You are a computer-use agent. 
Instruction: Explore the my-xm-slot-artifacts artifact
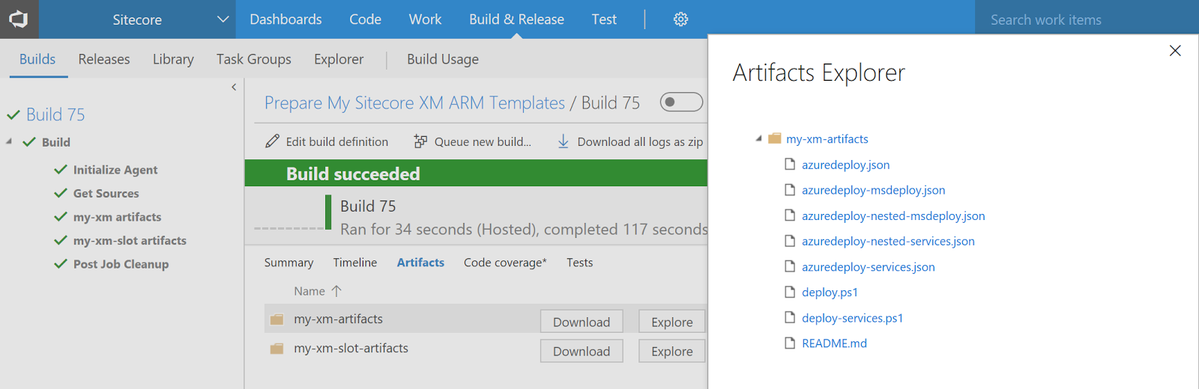[x=672, y=351]
